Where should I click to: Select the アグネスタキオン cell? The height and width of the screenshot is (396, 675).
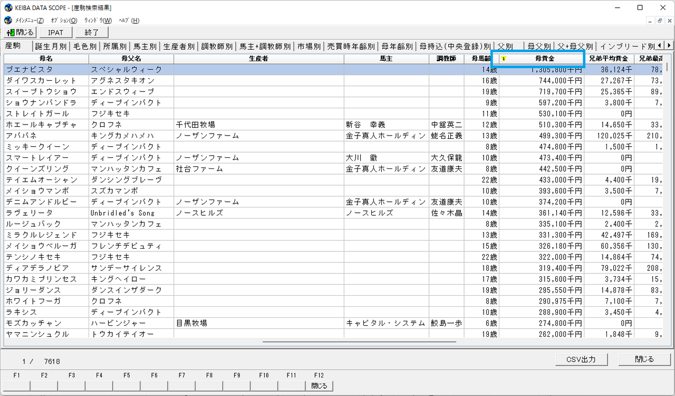click(131, 81)
